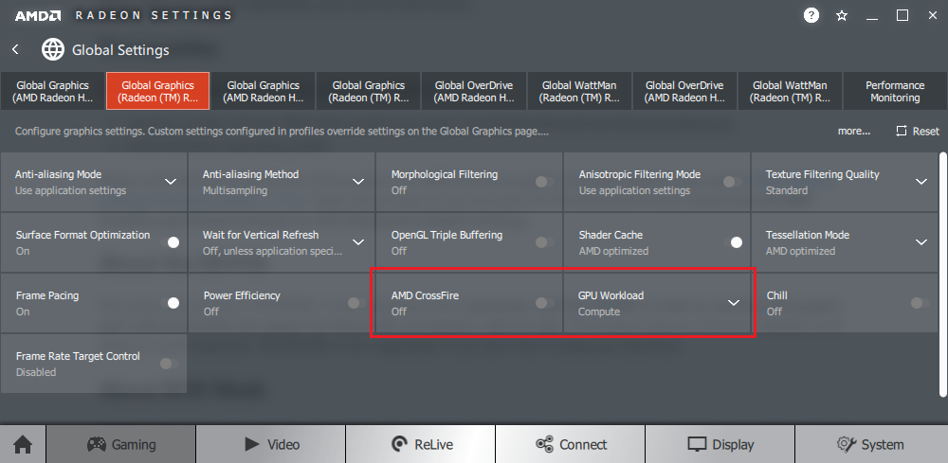Expand Anti-aliasing Mode dropdown
The height and width of the screenshot is (463, 948).
point(171,182)
